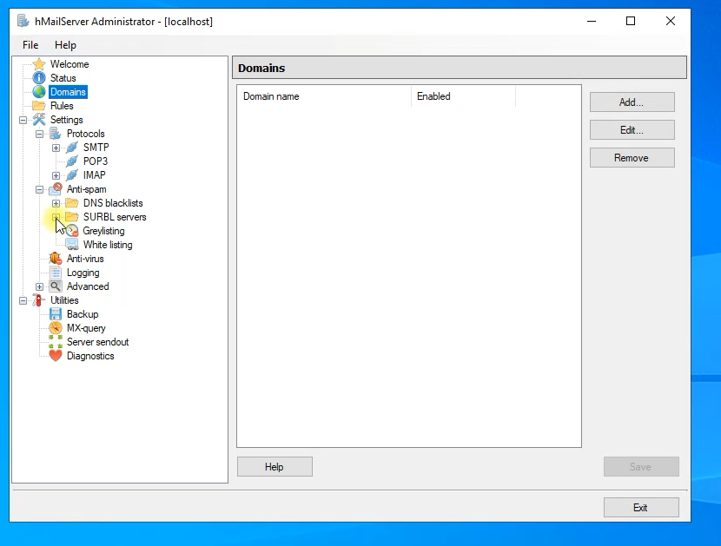Expand the DNS blacklists node
This screenshot has height=546, width=721.
tap(56, 203)
